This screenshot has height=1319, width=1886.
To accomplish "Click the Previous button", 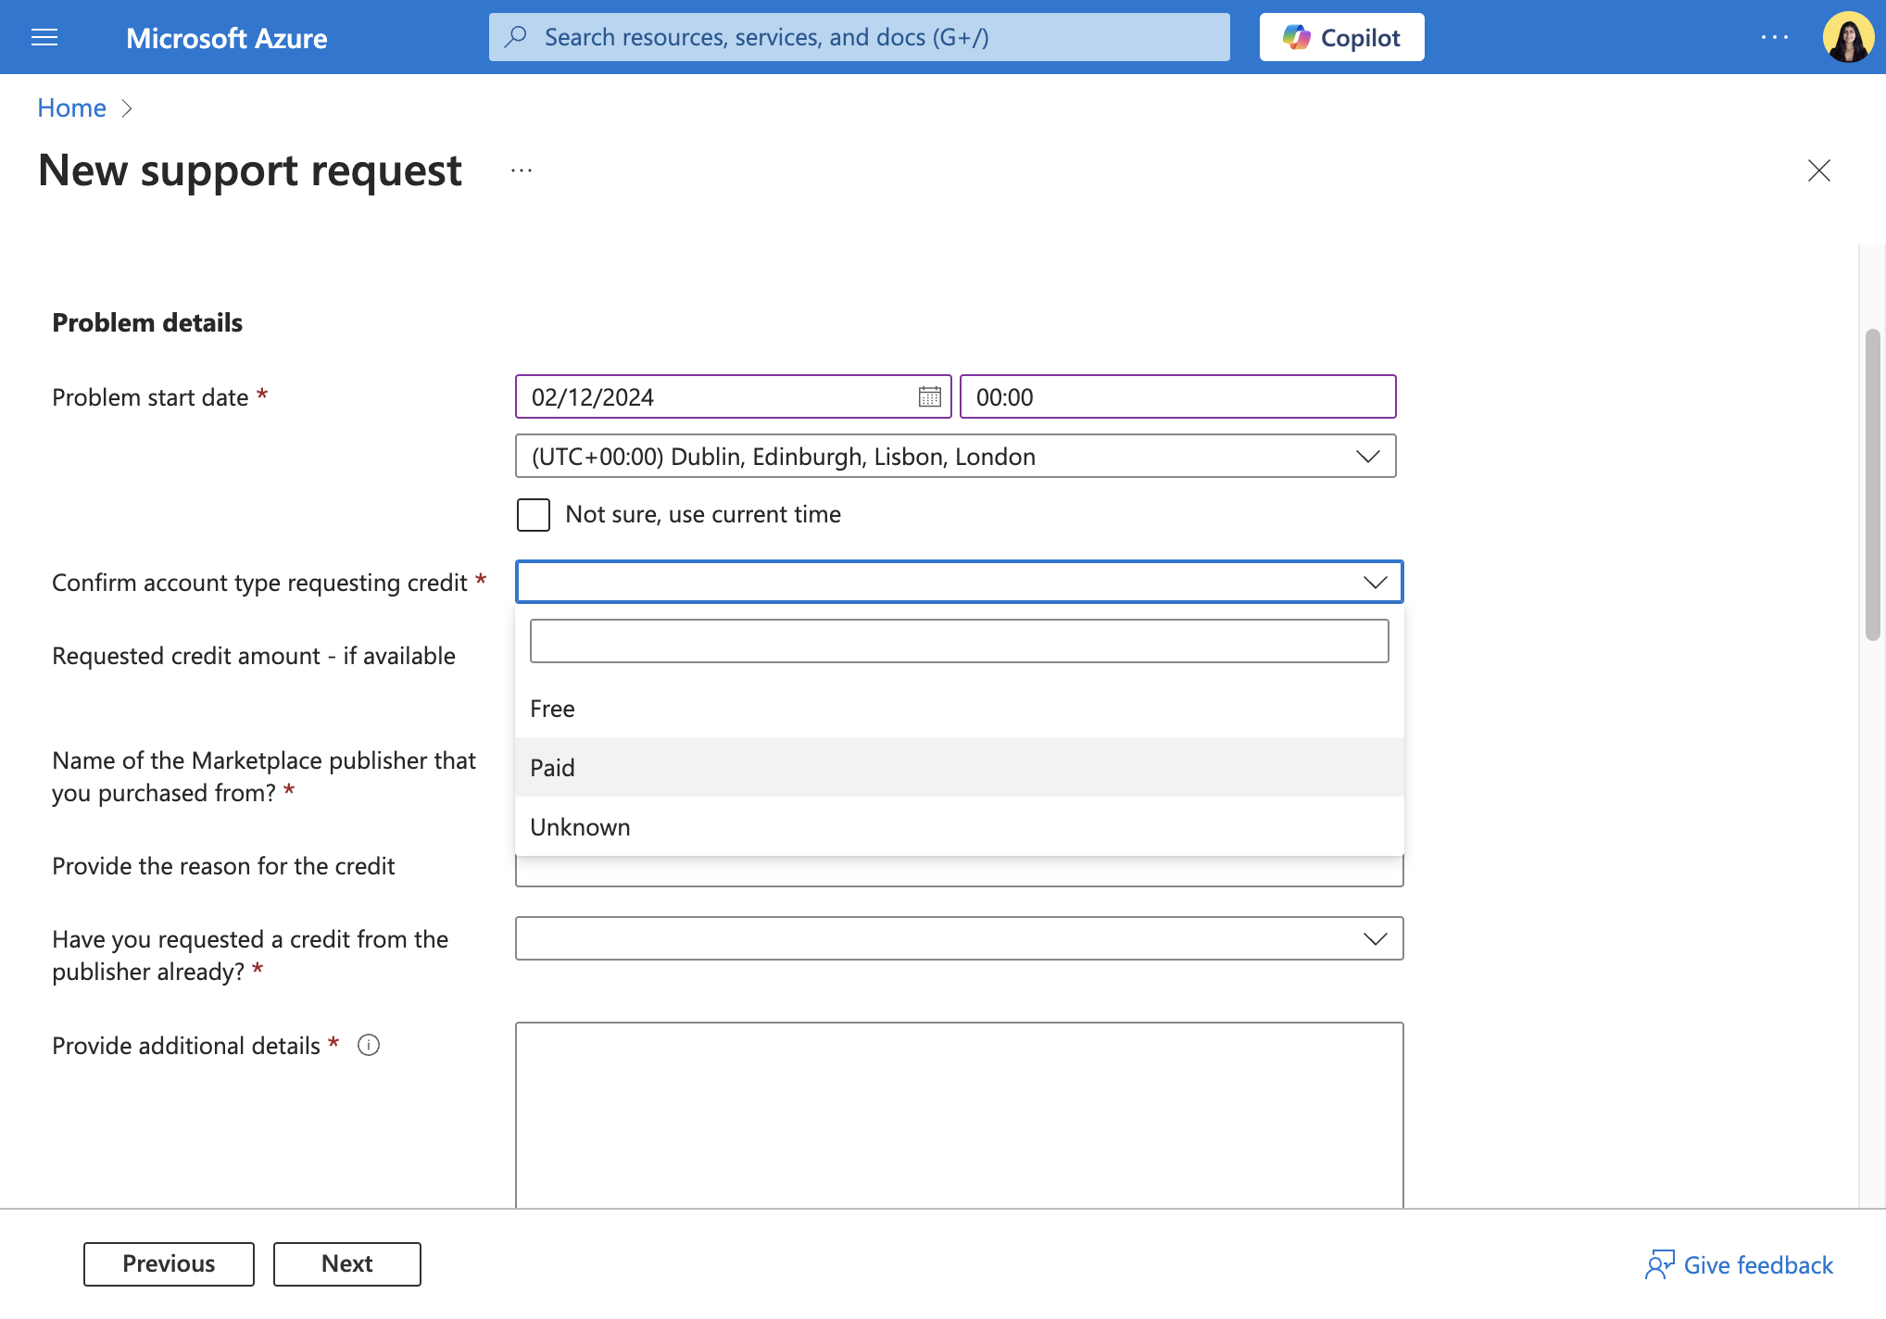I will coord(169,1263).
